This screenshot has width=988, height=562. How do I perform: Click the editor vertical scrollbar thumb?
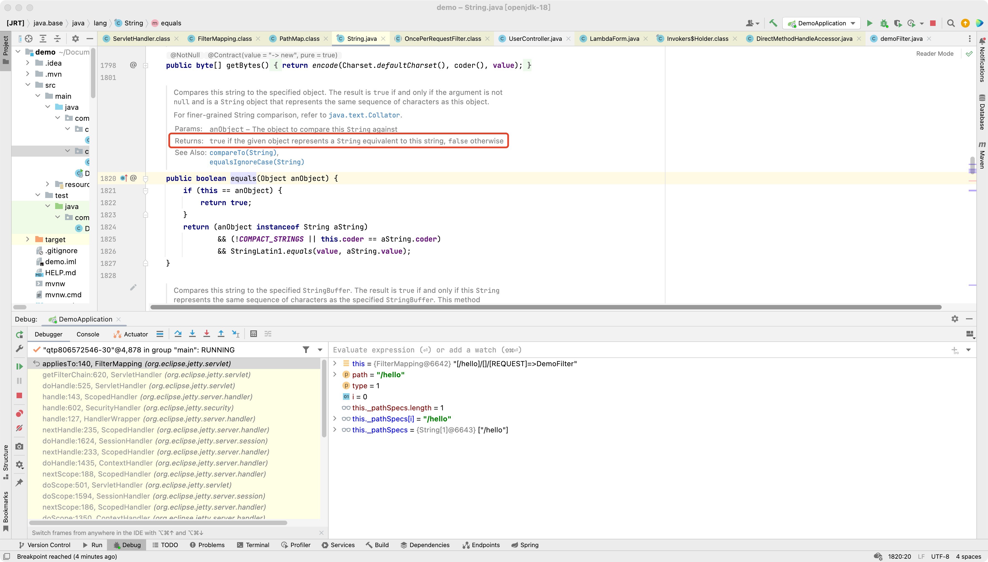(x=972, y=165)
